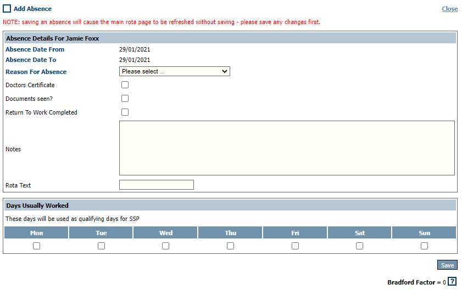Viewport: 462px width, 290px height.
Task: Tick the Tue day worked checkbox
Action: coord(102,246)
